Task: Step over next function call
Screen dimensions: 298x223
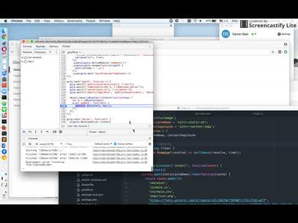Action: tap(30, 132)
